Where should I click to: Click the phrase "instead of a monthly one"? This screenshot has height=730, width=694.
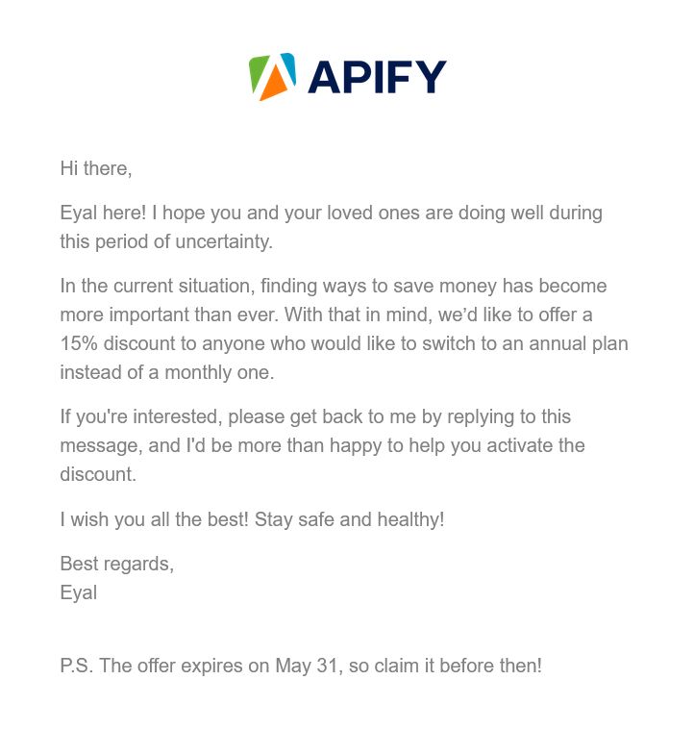coord(165,372)
